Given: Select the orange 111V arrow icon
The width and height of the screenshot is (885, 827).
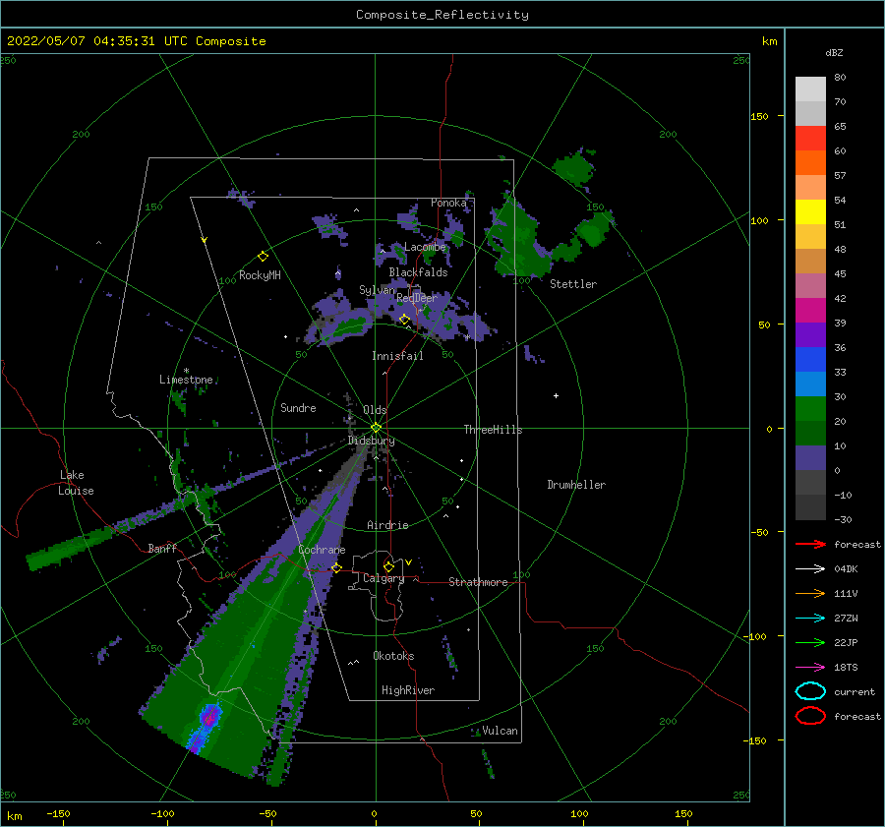Looking at the screenshot, I should (x=810, y=593).
